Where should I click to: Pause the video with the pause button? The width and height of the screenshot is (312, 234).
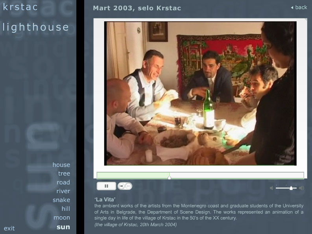pos(106,186)
